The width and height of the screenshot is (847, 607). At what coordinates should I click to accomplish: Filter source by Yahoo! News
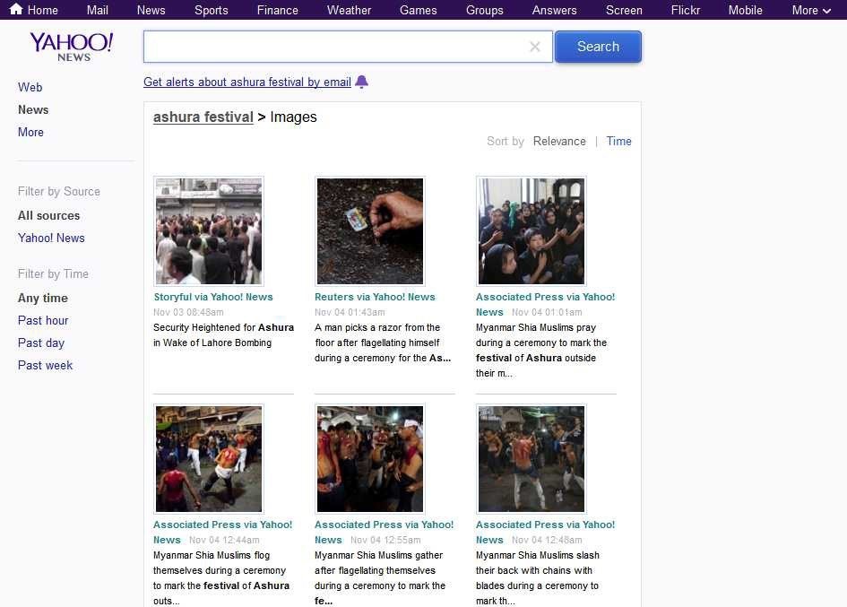[51, 238]
